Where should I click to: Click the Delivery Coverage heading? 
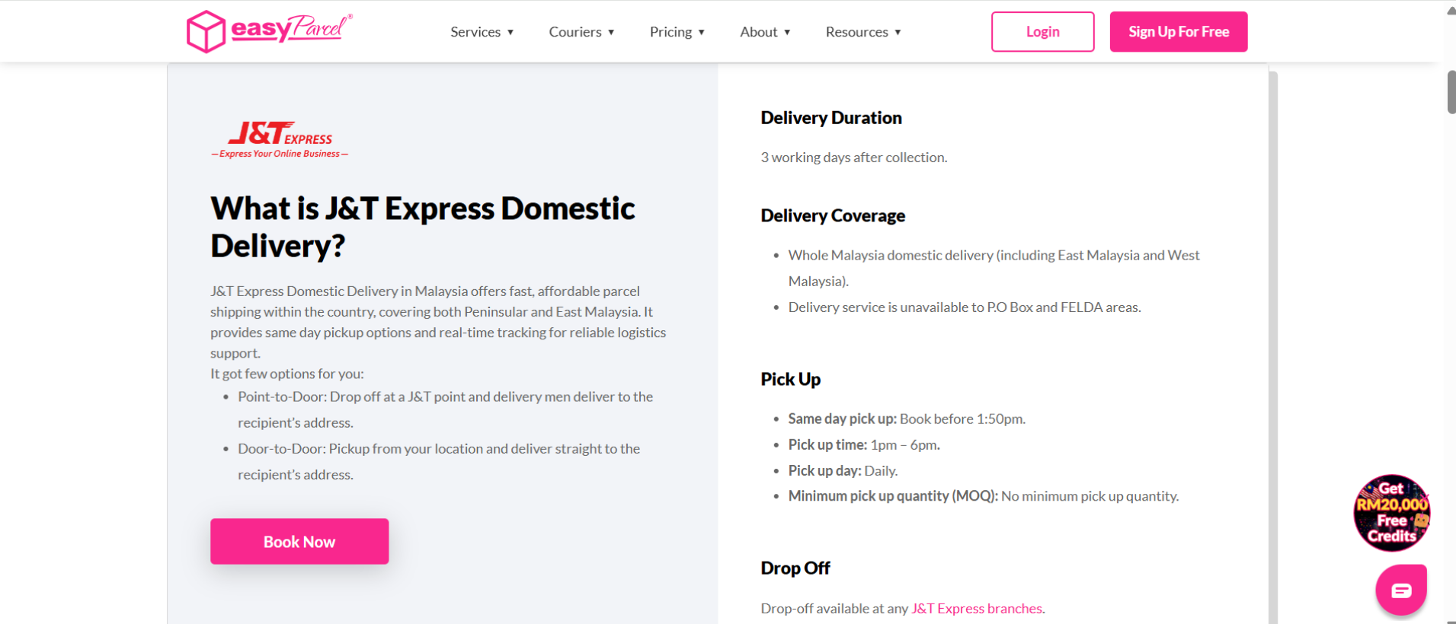[833, 216]
